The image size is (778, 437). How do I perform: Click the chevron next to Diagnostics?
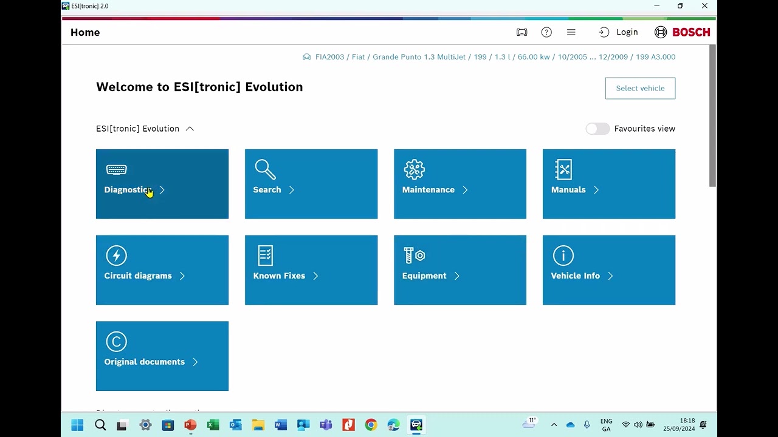tap(162, 190)
